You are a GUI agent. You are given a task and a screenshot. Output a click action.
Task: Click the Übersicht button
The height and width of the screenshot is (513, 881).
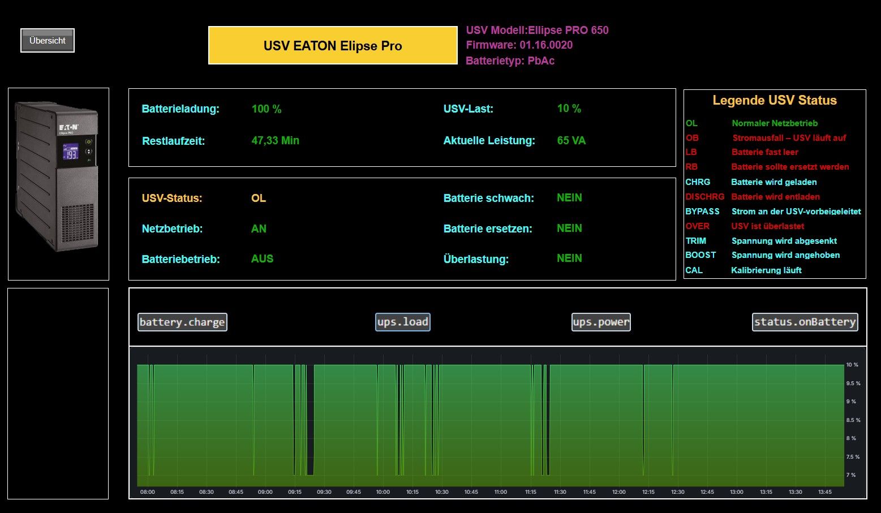[48, 41]
